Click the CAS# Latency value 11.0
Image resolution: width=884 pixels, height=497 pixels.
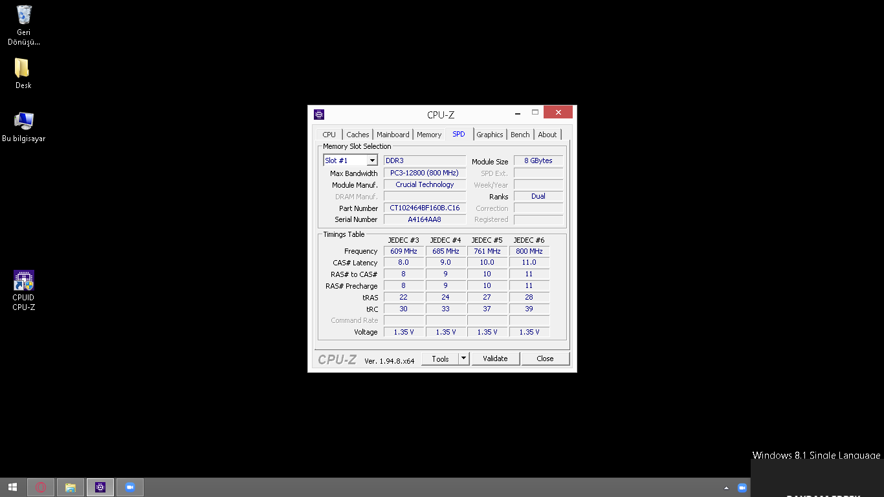point(529,262)
